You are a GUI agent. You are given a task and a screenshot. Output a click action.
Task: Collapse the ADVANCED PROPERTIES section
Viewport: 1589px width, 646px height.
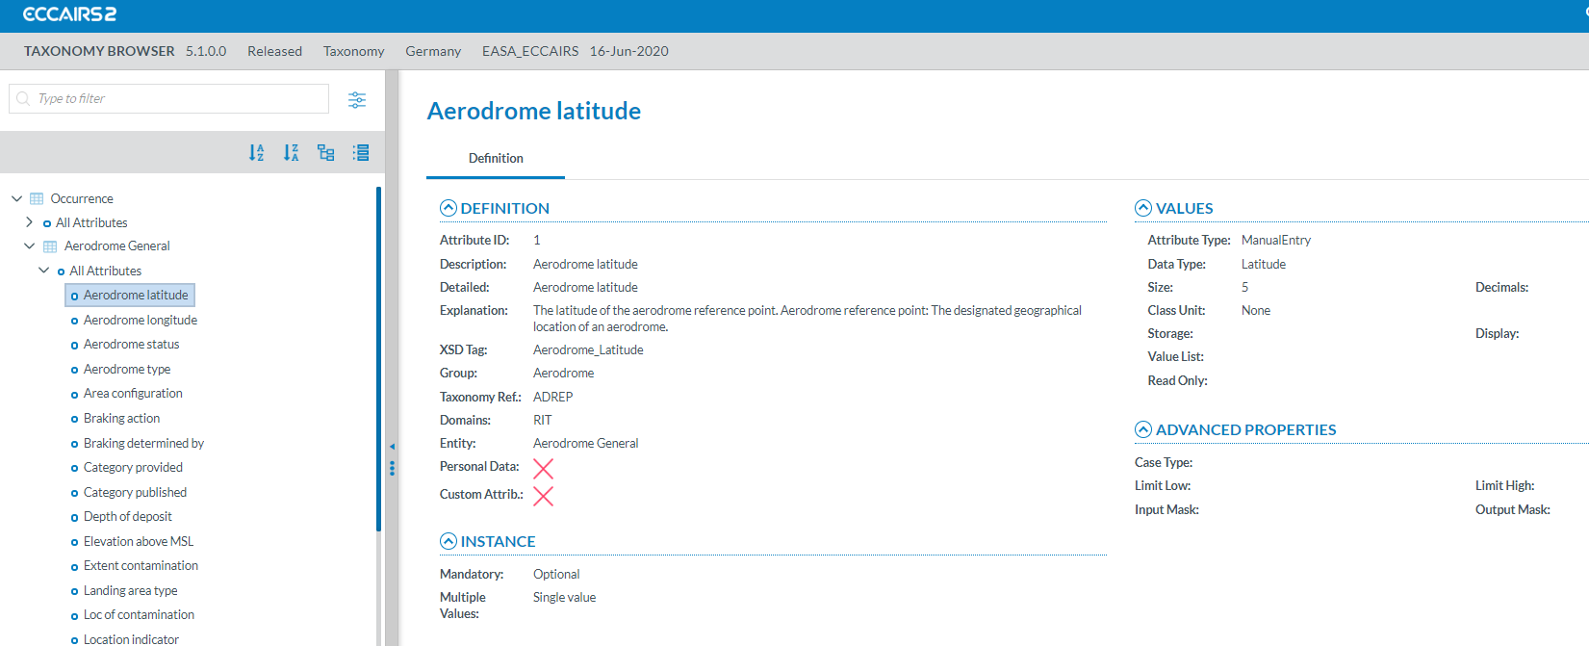coord(1143,429)
